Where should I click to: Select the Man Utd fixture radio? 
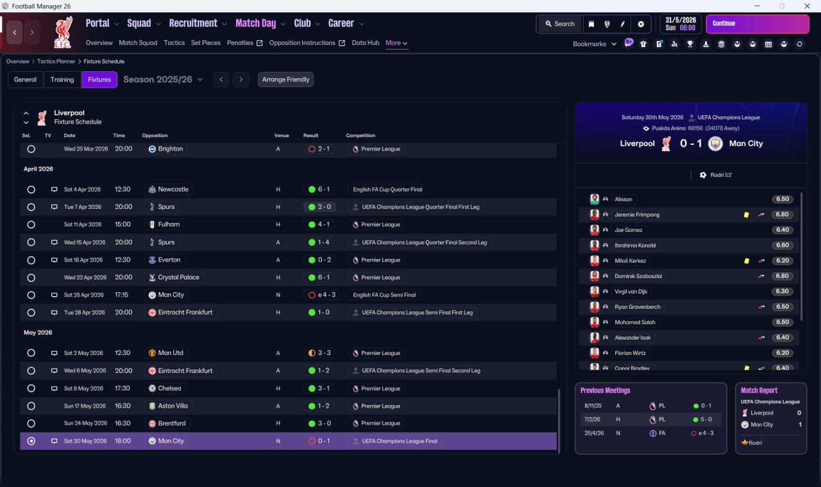click(x=31, y=353)
